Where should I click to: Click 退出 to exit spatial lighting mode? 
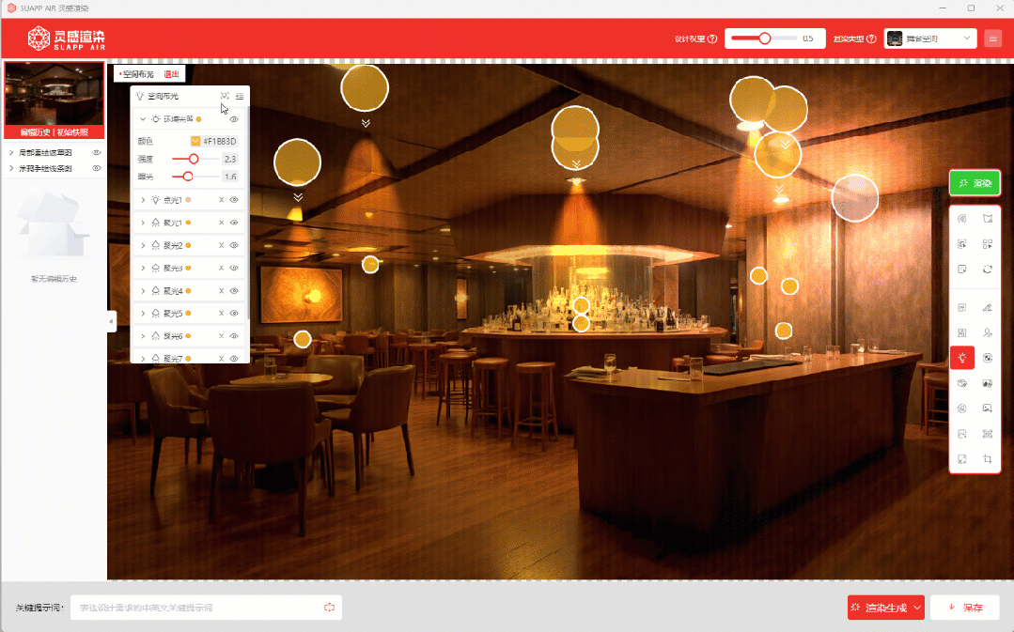(x=171, y=73)
